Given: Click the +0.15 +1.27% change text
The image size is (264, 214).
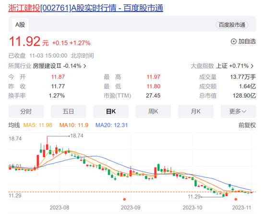Looking at the screenshot, I should (x=72, y=43).
